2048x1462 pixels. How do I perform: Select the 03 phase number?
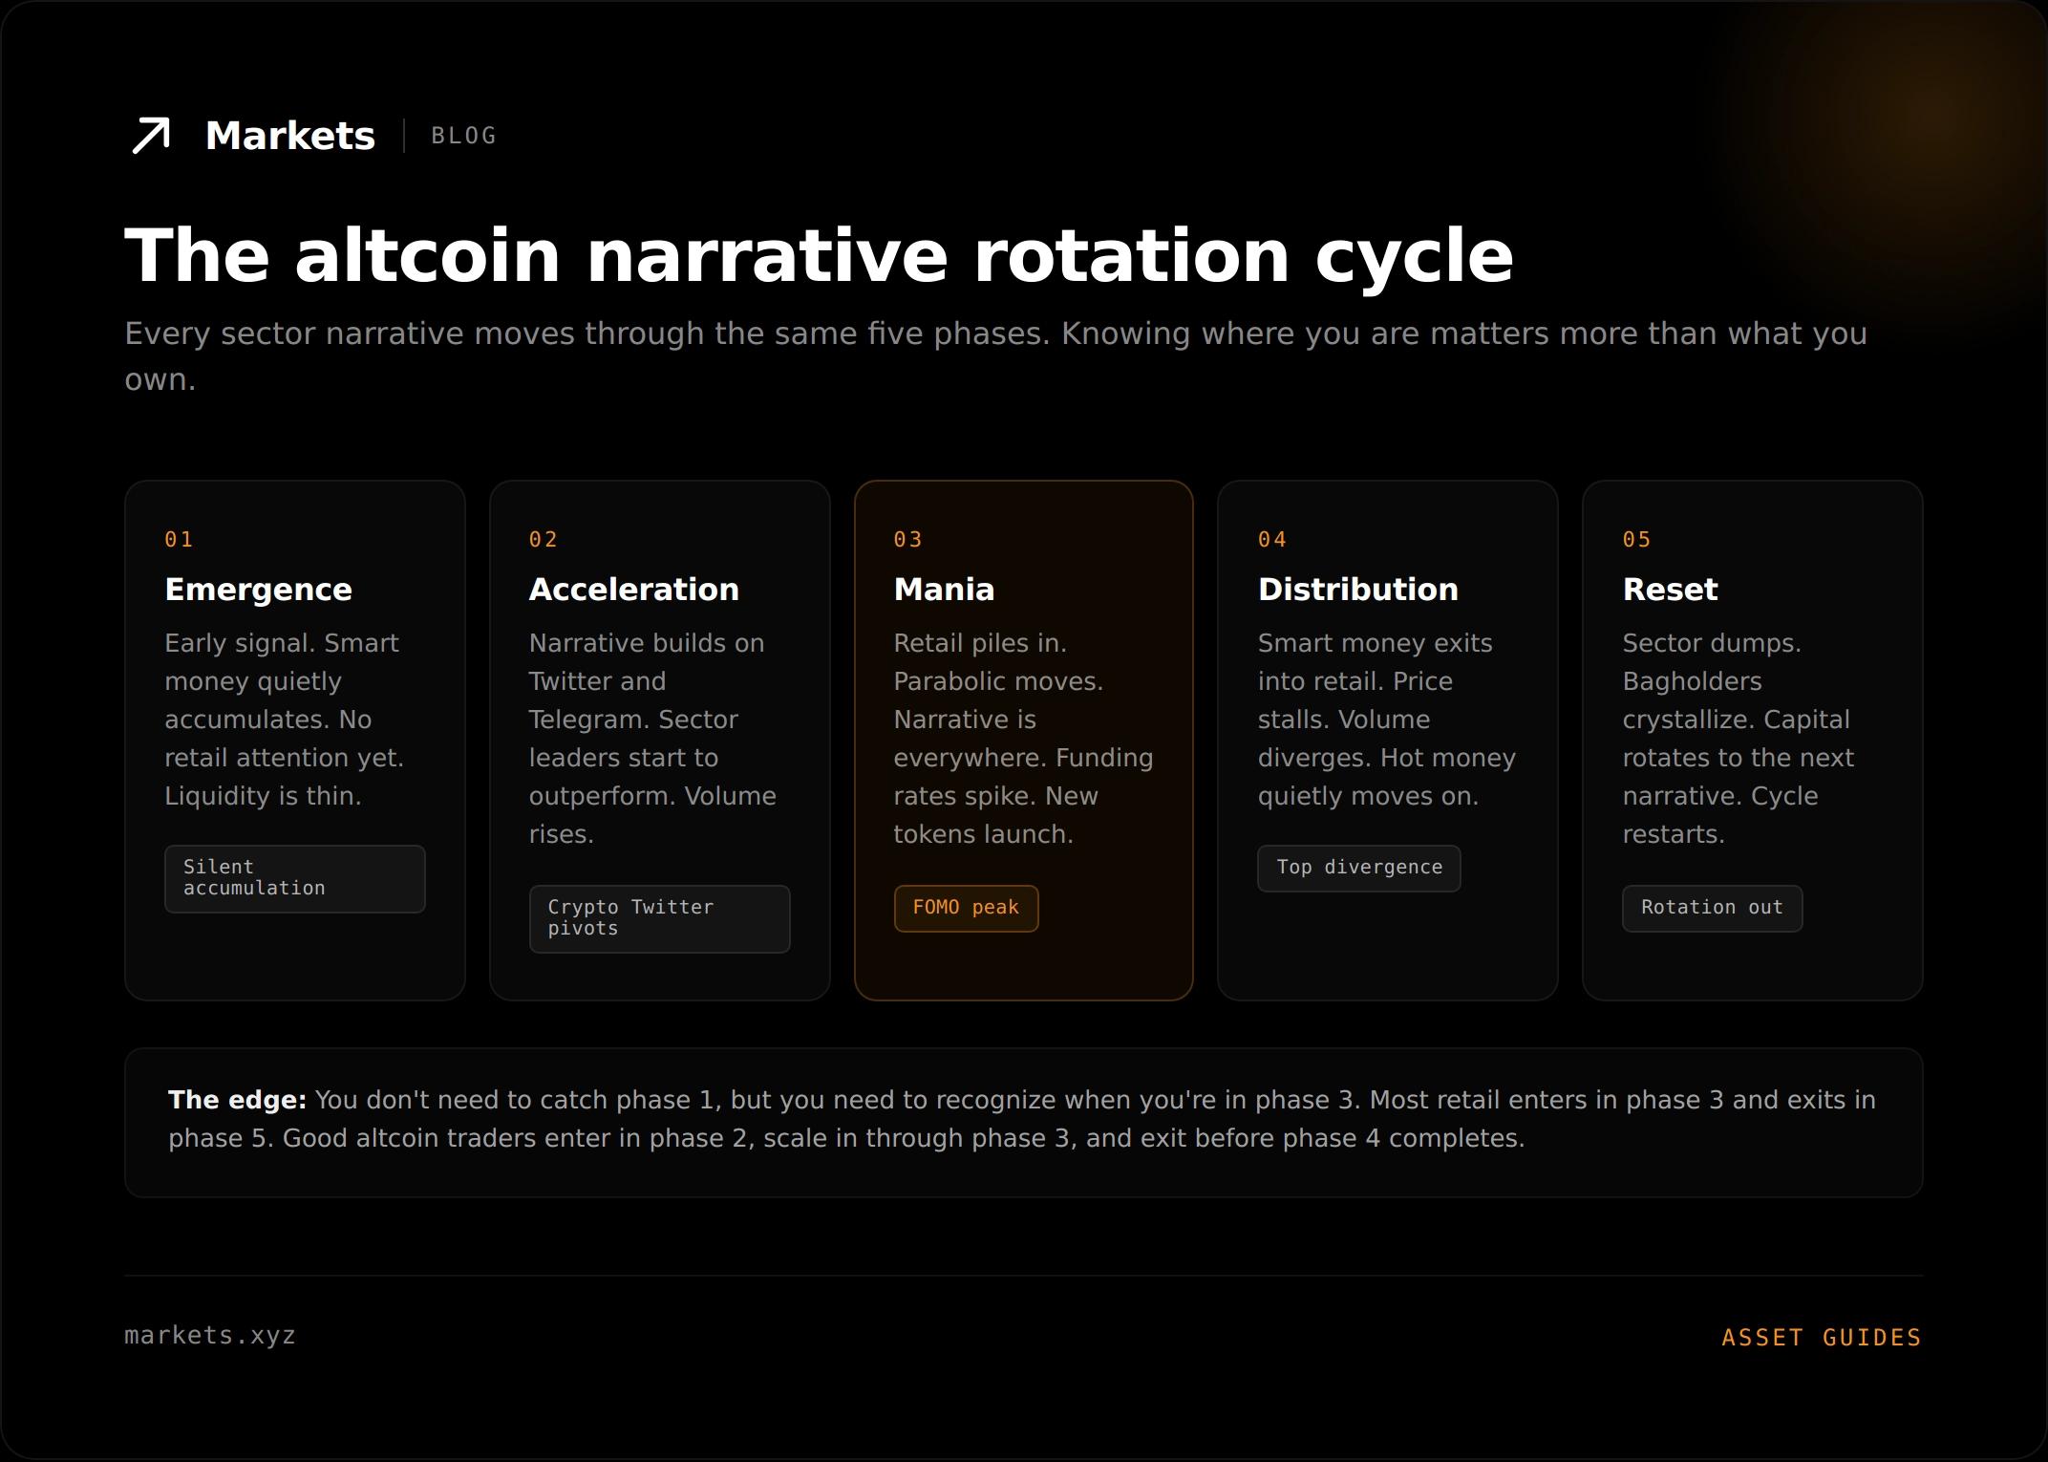tap(907, 539)
